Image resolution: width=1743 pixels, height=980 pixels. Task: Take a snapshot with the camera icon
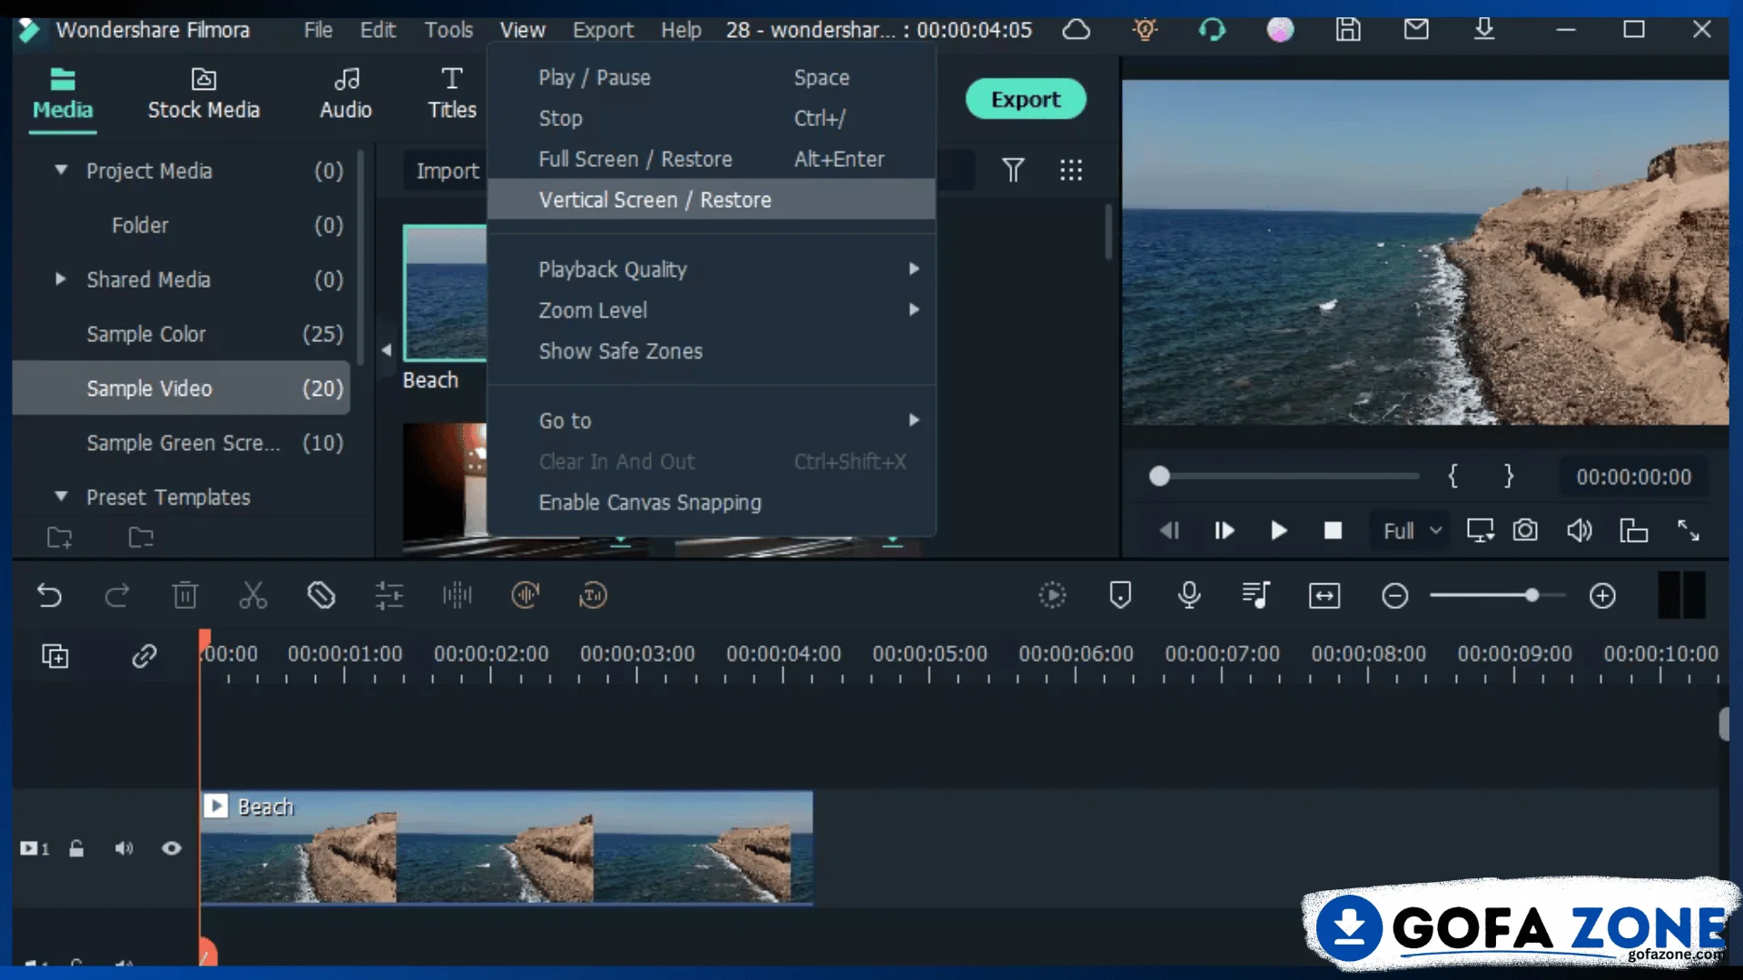pyautogui.click(x=1525, y=530)
